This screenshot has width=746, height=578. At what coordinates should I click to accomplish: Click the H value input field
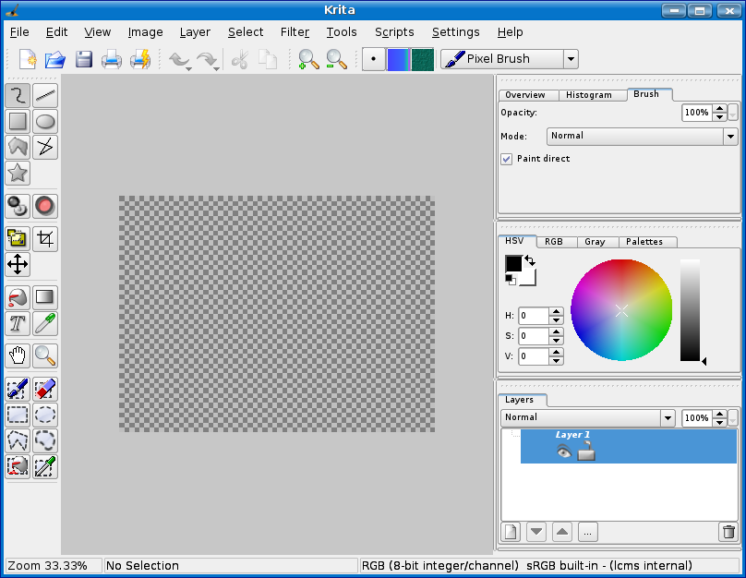click(533, 316)
